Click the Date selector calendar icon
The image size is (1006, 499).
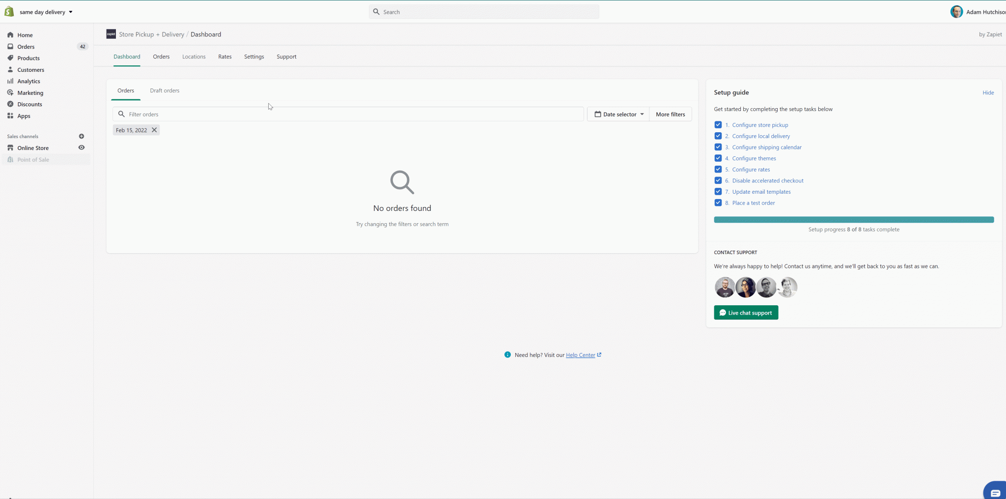(x=598, y=114)
